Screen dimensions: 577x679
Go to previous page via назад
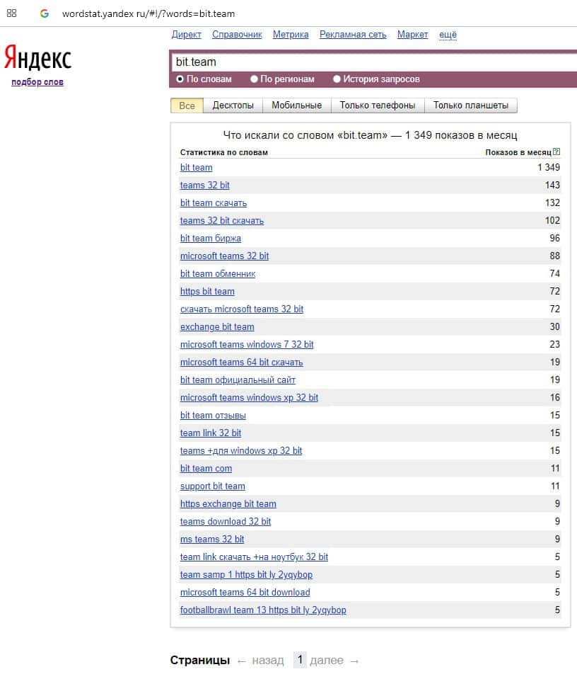pyautogui.click(x=268, y=661)
